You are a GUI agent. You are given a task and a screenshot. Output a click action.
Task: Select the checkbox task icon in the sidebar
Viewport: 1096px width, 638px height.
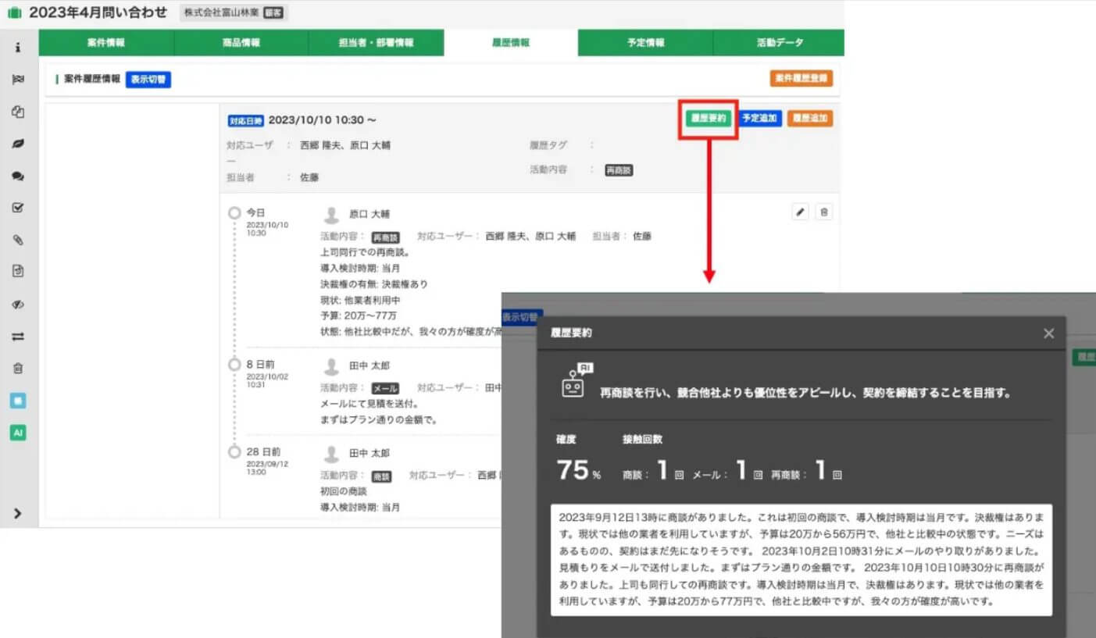pos(18,208)
